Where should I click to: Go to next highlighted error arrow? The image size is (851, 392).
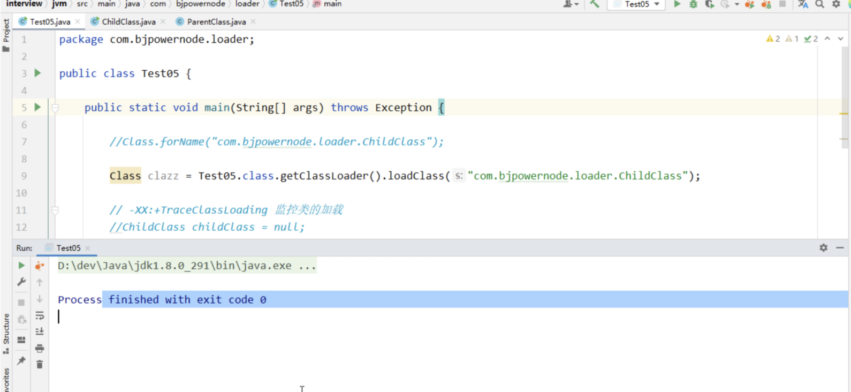pyautogui.click(x=840, y=39)
